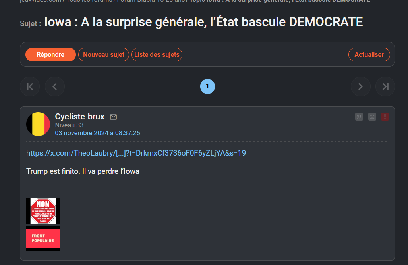
Task: Open the Nouveau sujet button
Action: [x=104, y=55]
